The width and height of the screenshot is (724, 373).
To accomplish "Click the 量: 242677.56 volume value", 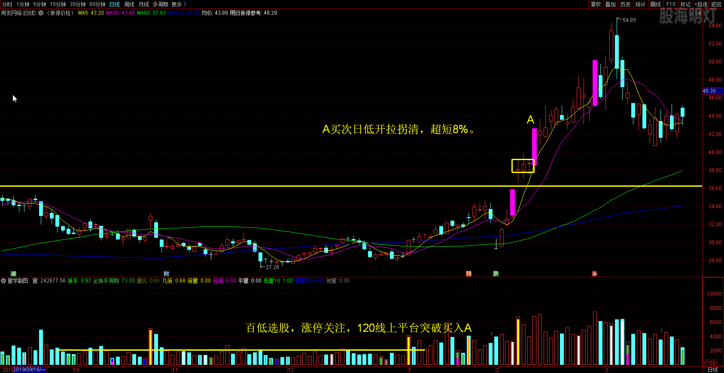I will pyautogui.click(x=49, y=281).
